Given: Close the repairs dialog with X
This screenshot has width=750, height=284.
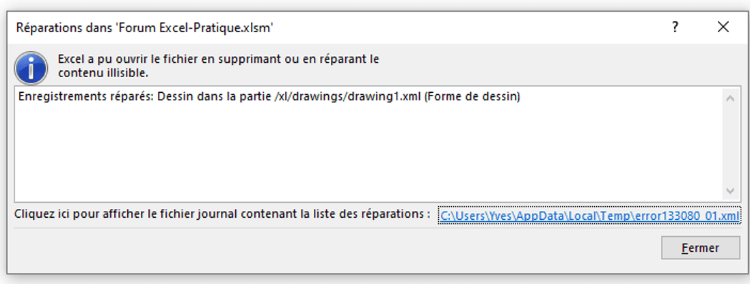Looking at the screenshot, I should click(x=723, y=28).
